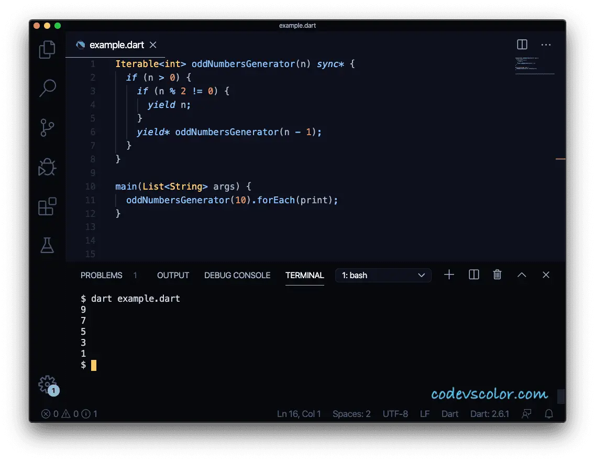
Task: Click the Dart file icon in tab
Action: pos(81,45)
